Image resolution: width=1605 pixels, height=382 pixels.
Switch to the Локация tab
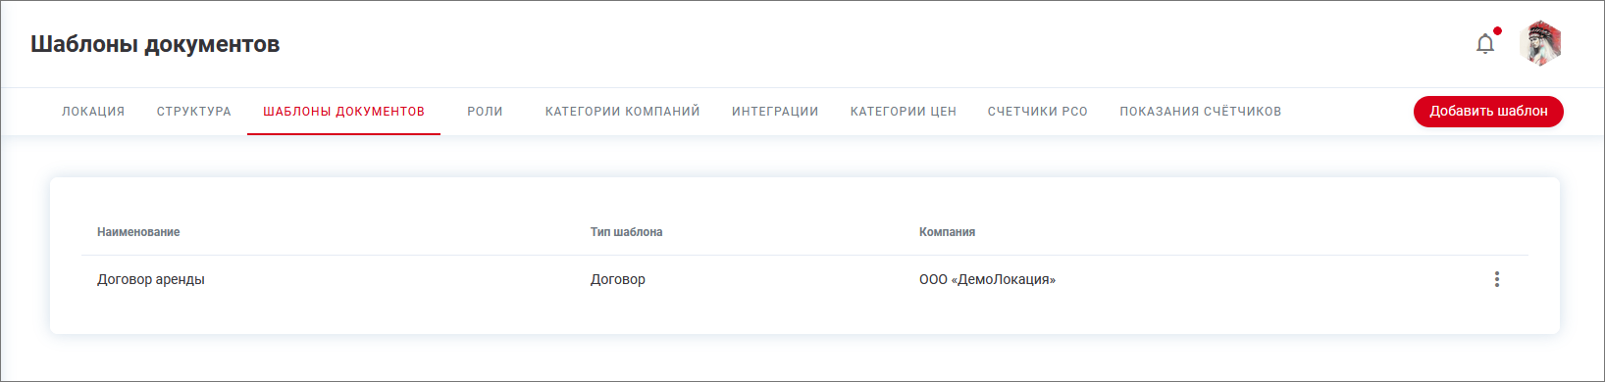tap(93, 112)
